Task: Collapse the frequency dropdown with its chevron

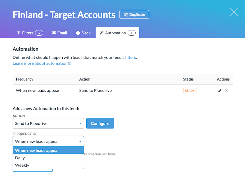Action: point(80,141)
